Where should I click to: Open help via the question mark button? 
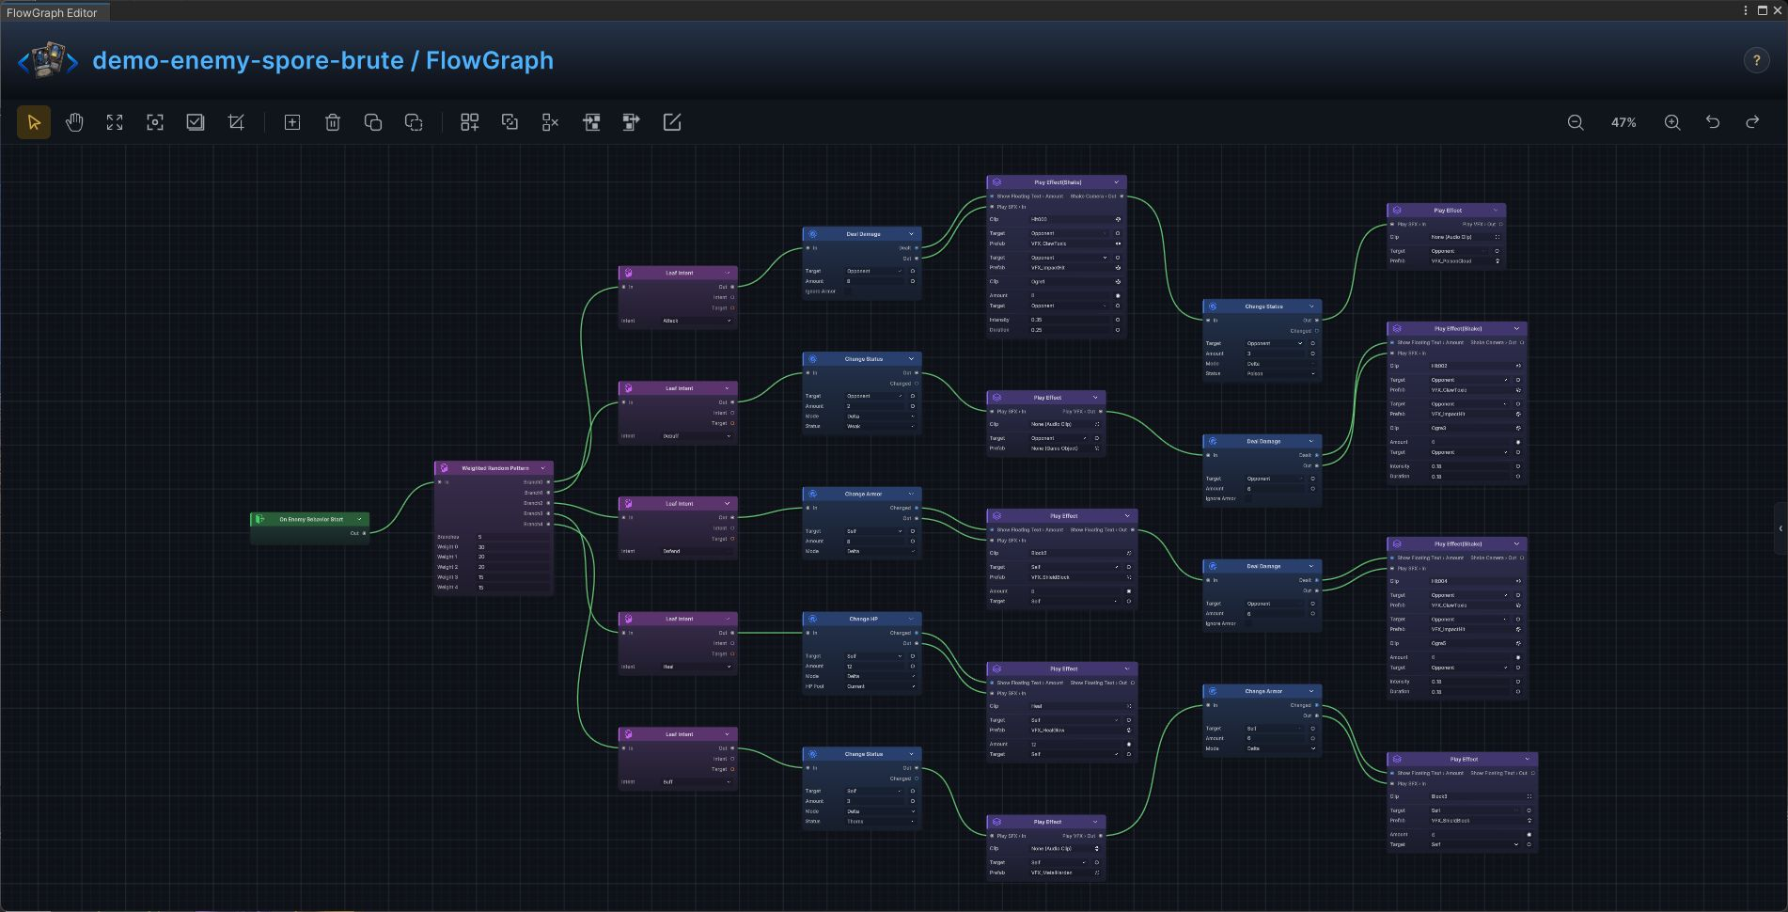pos(1756,60)
